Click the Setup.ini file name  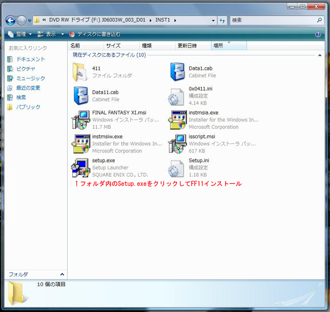coord(199,161)
